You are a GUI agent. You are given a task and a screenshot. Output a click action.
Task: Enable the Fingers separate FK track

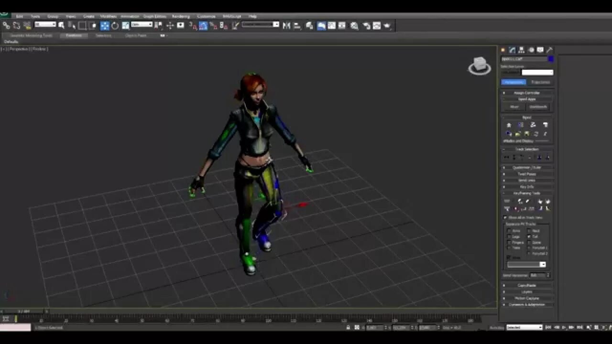pos(509,242)
